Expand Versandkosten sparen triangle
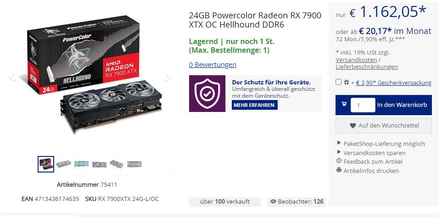The image size is (442, 217). [339, 152]
